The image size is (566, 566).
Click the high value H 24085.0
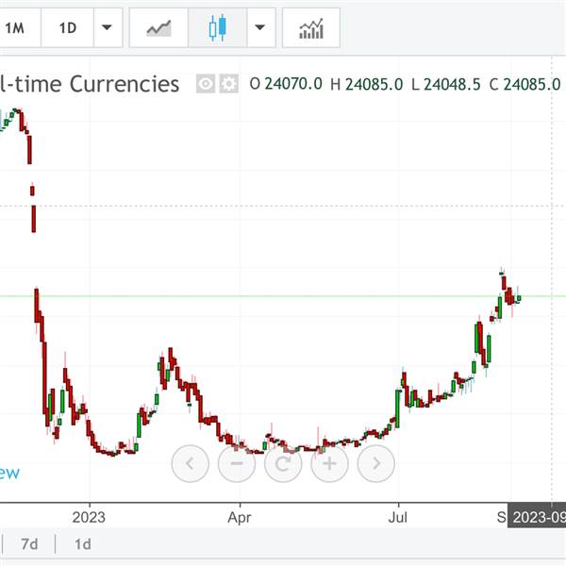pos(367,85)
